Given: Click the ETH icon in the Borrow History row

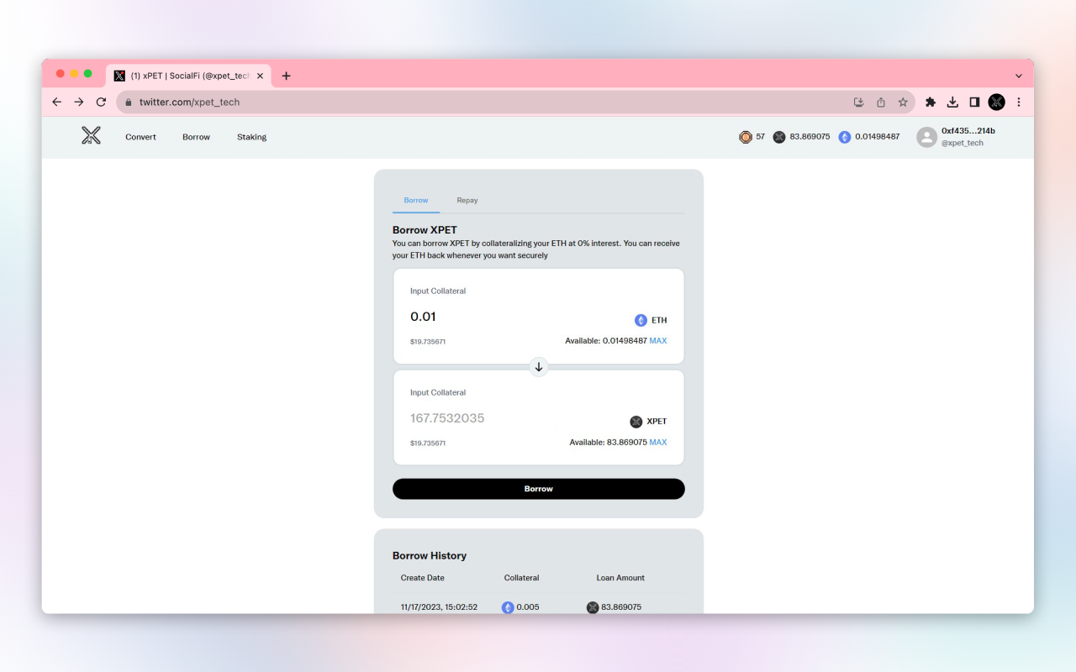Looking at the screenshot, I should coord(508,606).
